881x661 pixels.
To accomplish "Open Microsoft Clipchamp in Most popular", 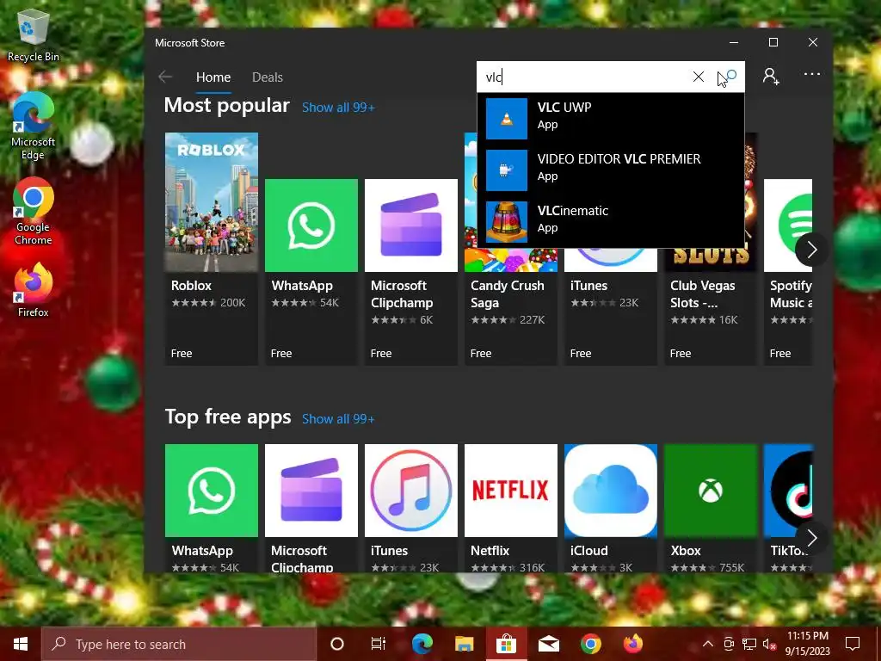I will click(410, 272).
